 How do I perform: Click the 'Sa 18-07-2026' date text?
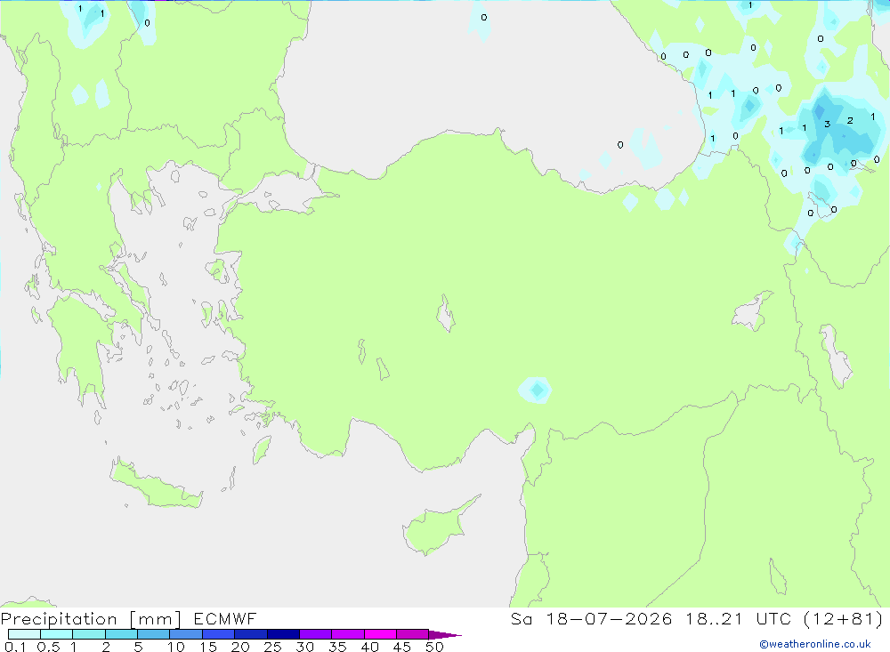tap(591, 618)
